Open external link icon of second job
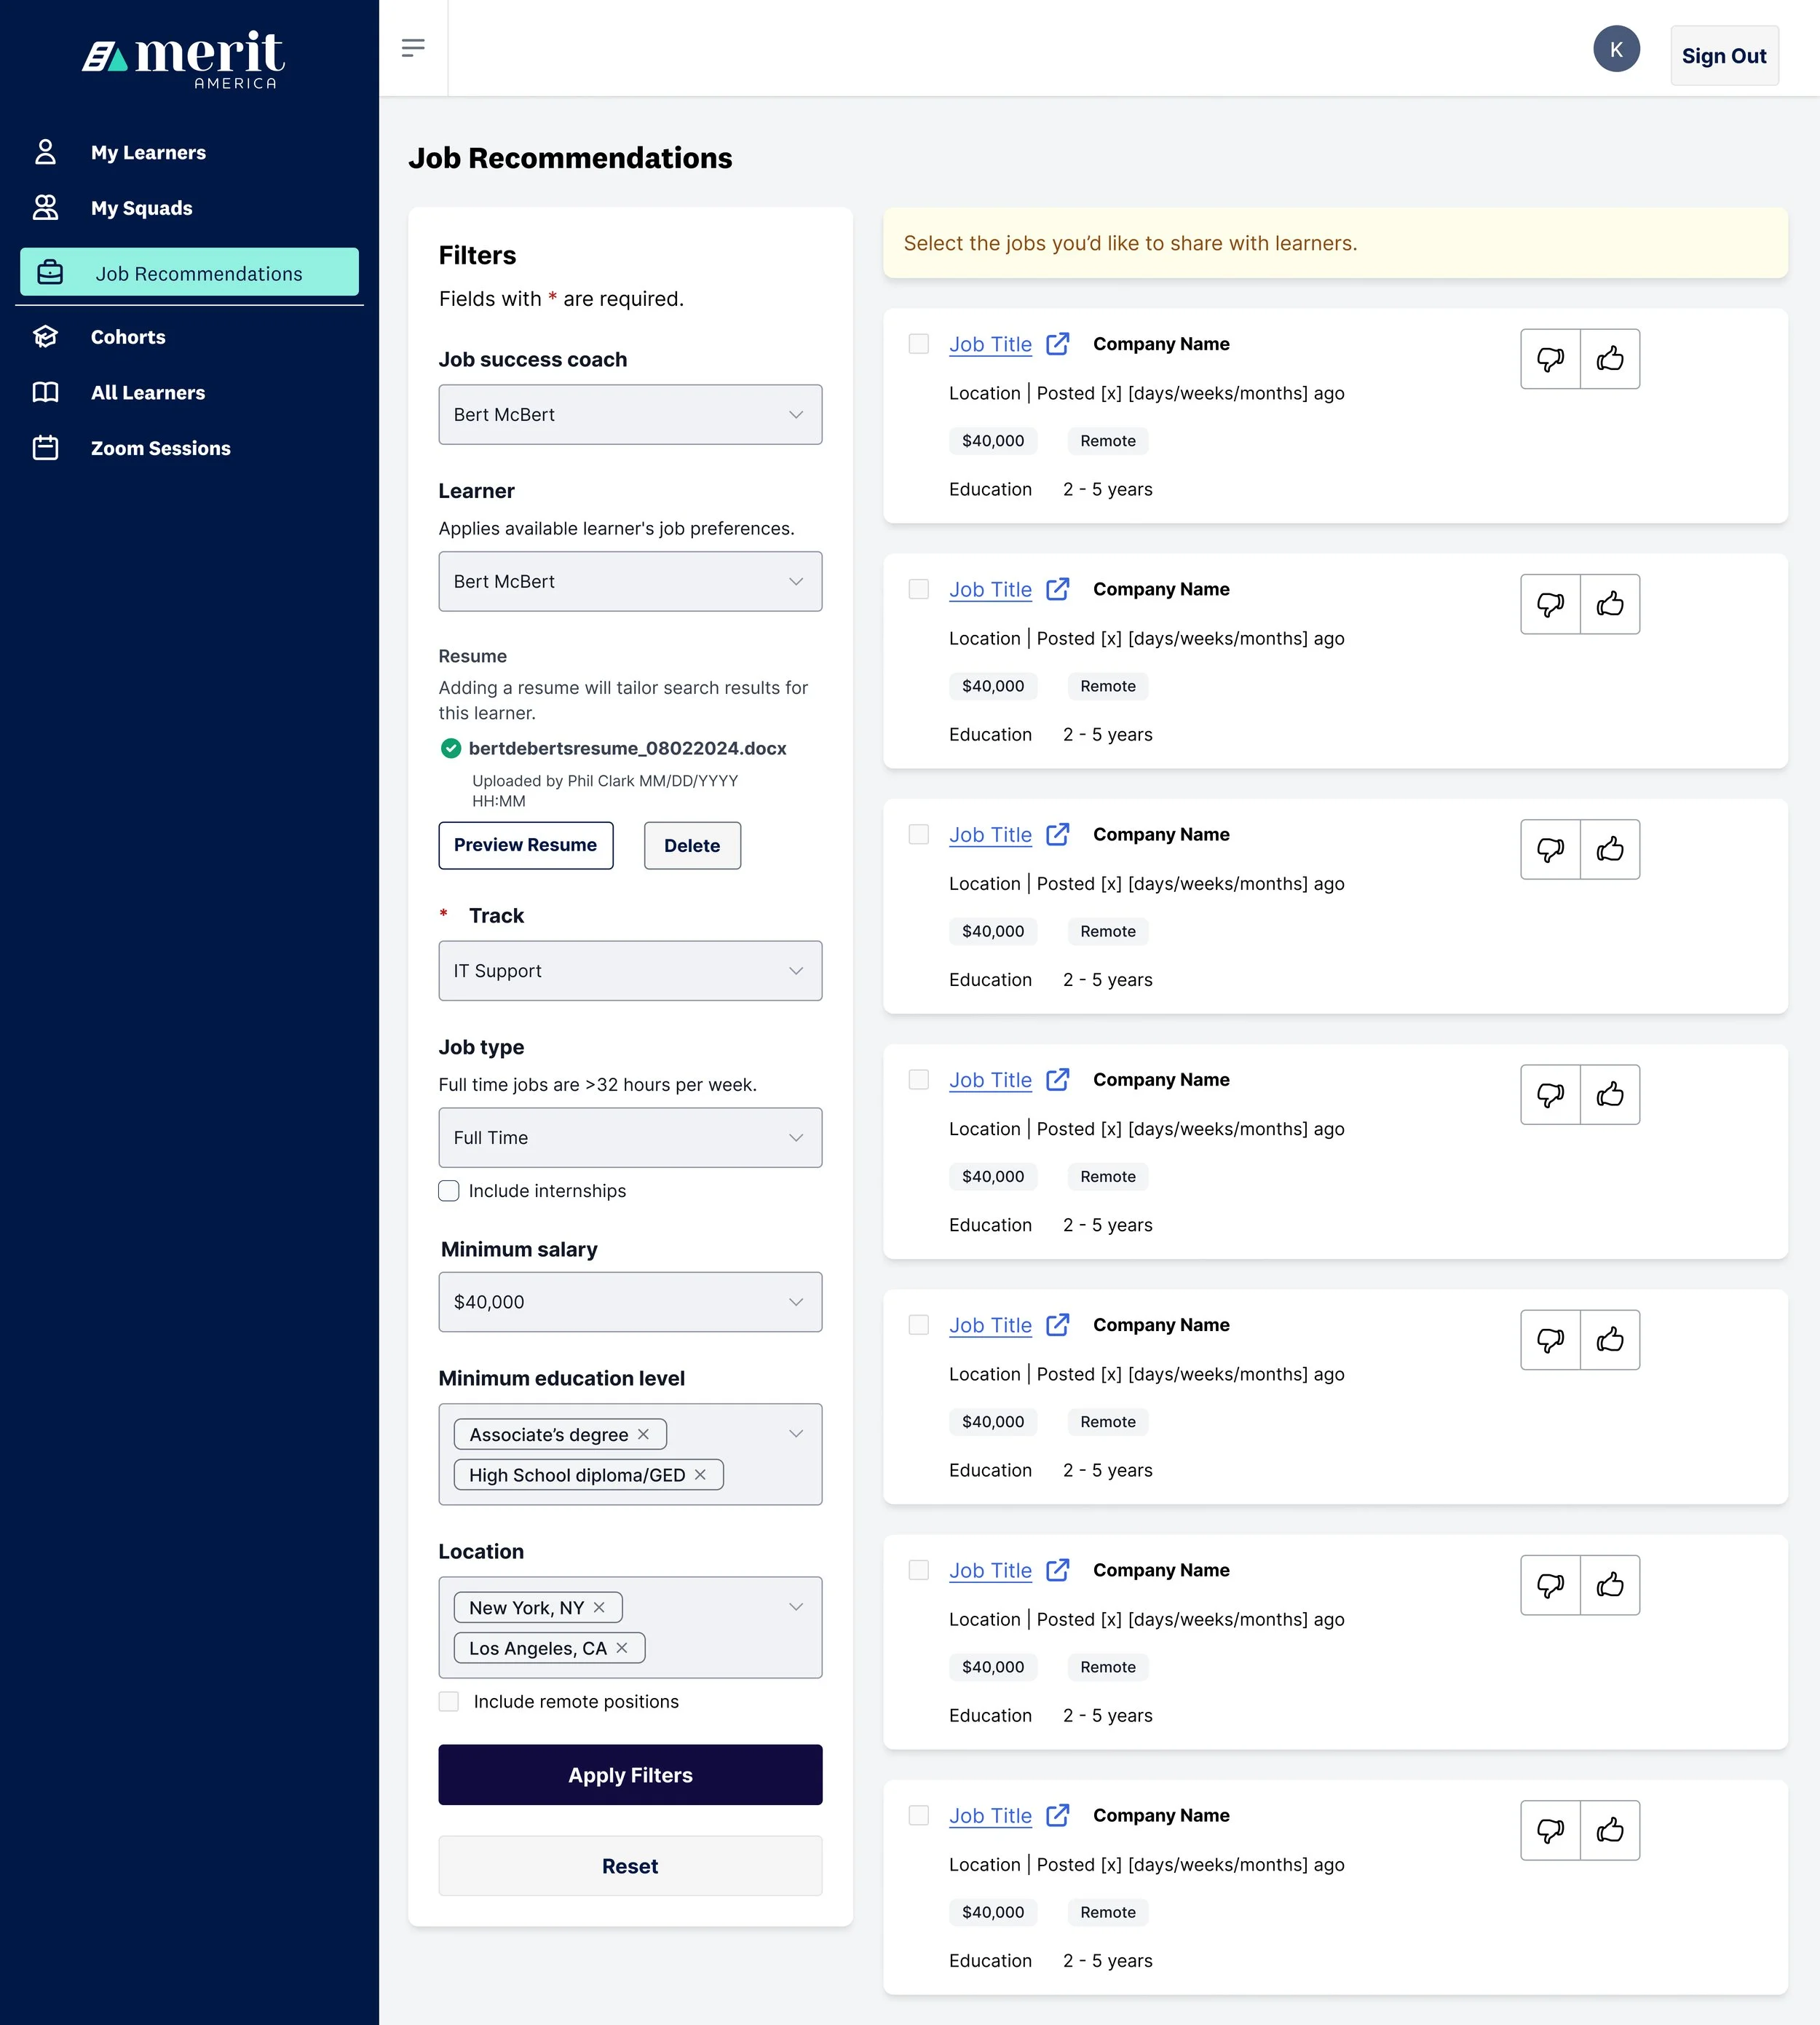 point(1058,589)
